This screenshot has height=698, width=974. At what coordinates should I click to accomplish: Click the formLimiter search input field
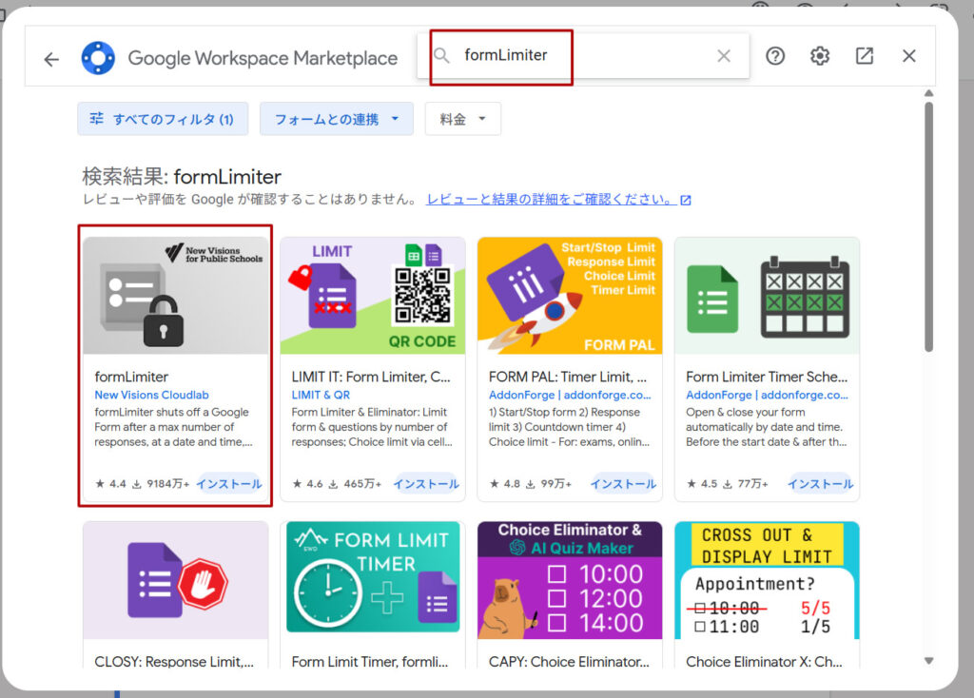[x=584, y=56]
